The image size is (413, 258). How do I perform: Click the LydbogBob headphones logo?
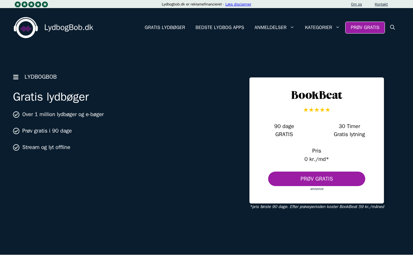[26, 27]
